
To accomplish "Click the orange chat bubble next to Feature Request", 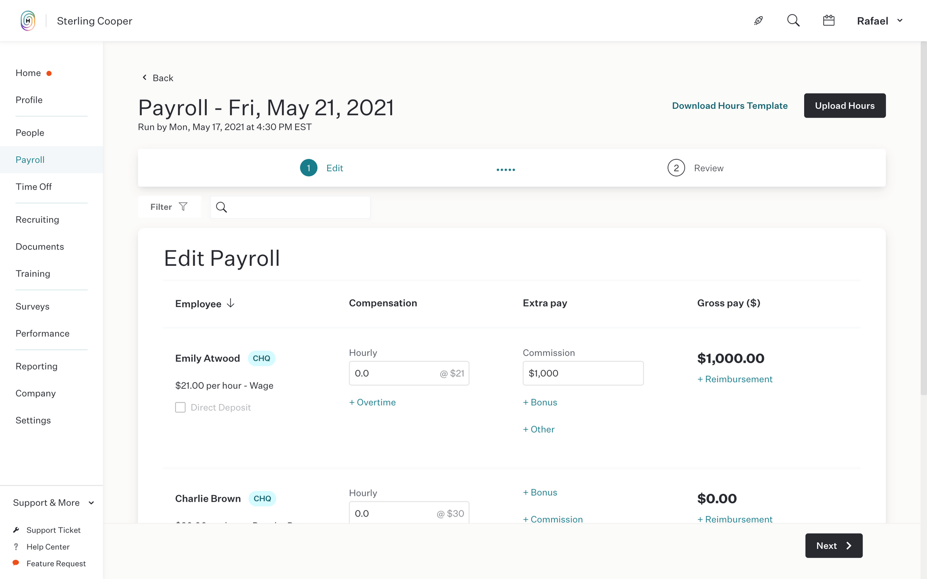I will click(x=16, y=563).
